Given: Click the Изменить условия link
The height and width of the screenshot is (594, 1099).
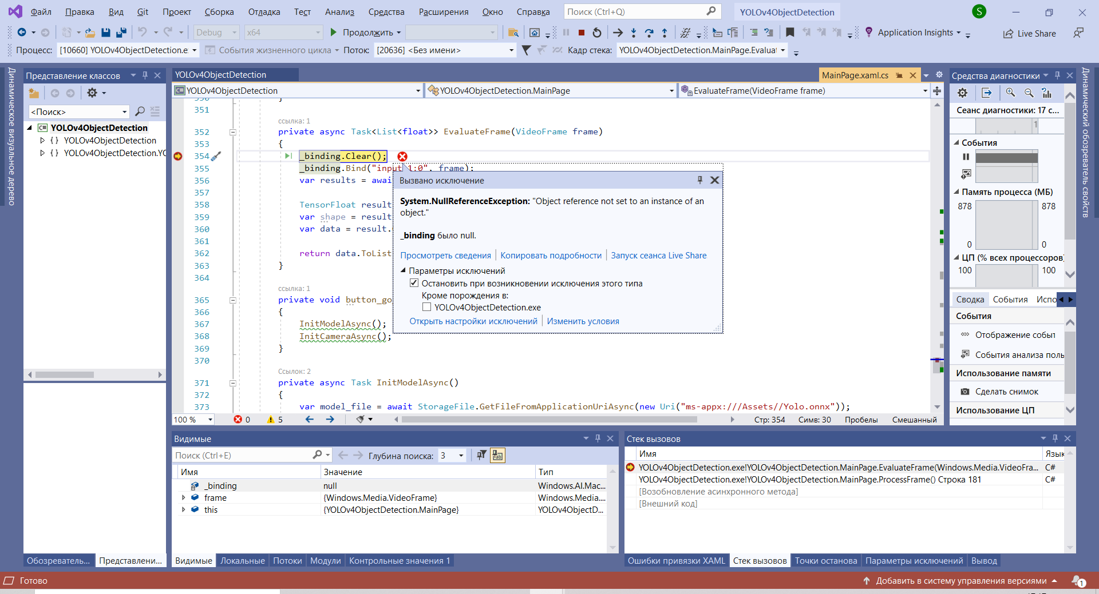Looking at the screenshot, I should point(583,321).
